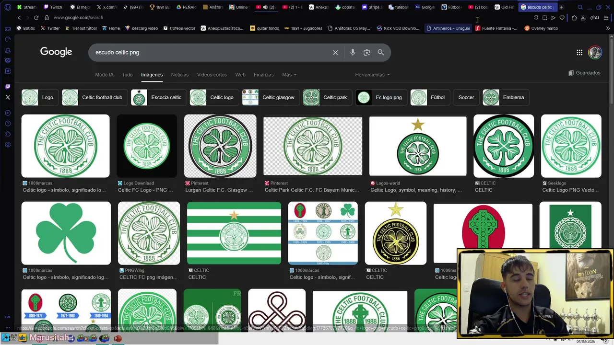Image resolution: width=614 pixels, height=345 pixels.
Task: Filter by the Fc logo png chip
Action: (x=381, y=97)
